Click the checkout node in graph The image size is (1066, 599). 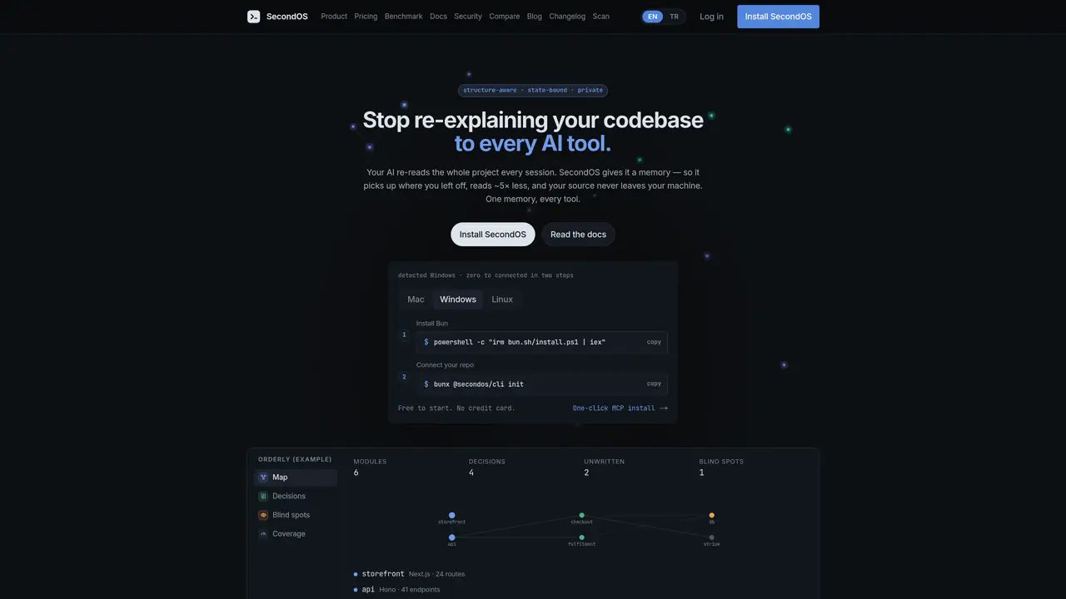click(x=582, y=515)
